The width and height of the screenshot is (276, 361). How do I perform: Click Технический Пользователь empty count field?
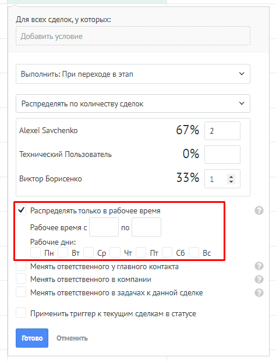tap(222, 155)
